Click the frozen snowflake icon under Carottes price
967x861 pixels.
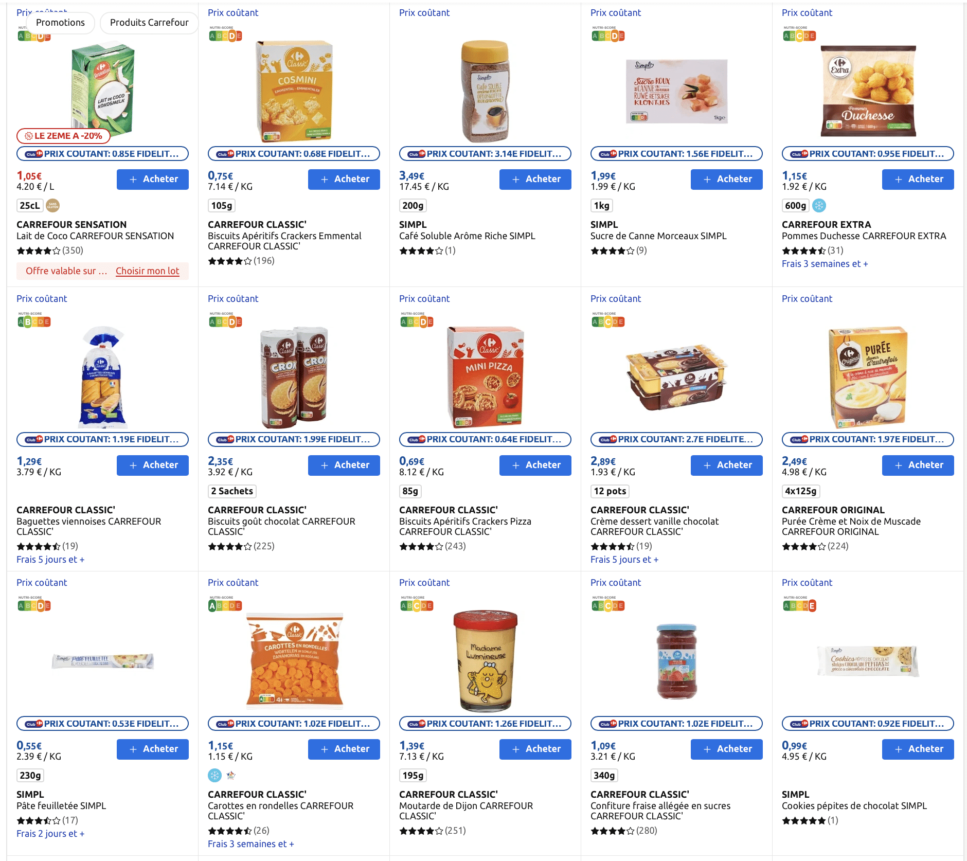click(x=214, y=775)
